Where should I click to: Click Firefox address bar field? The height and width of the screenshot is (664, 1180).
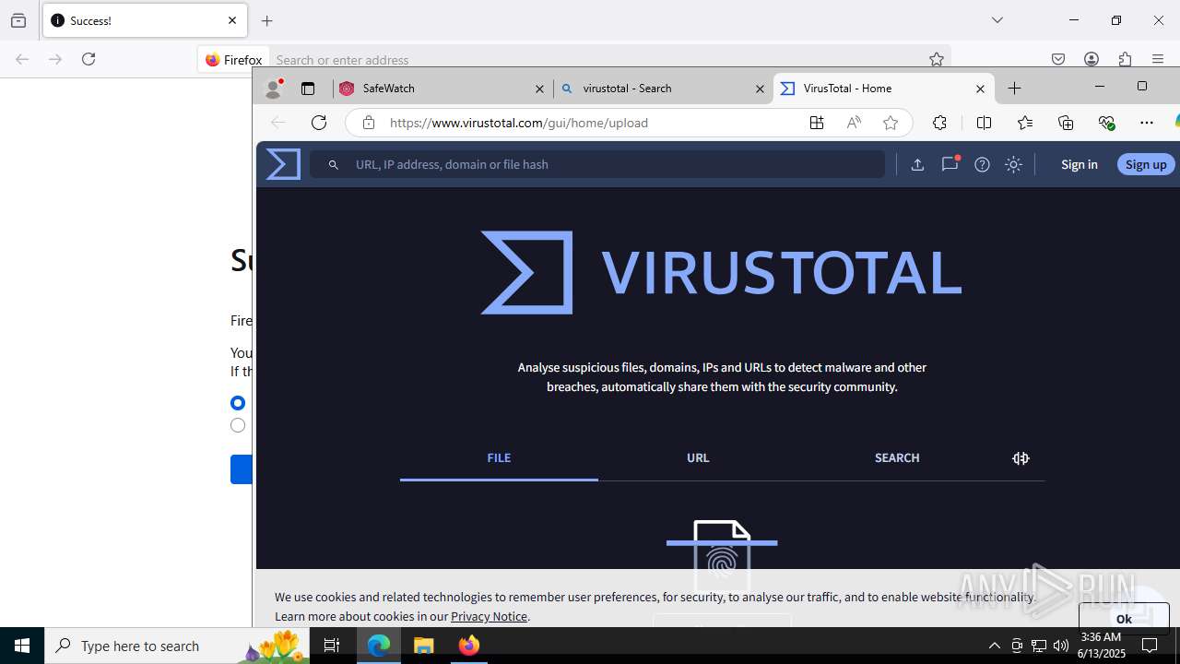click(599, 60)
